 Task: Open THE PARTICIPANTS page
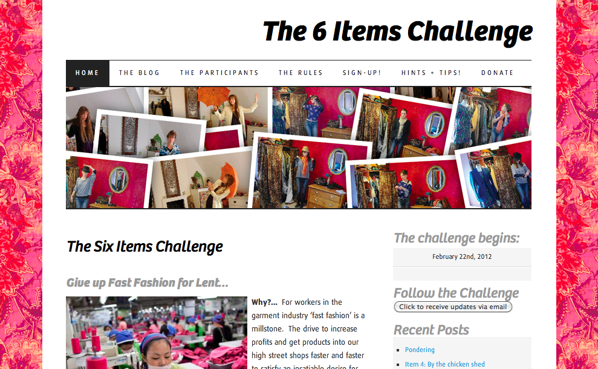(219, 73)
